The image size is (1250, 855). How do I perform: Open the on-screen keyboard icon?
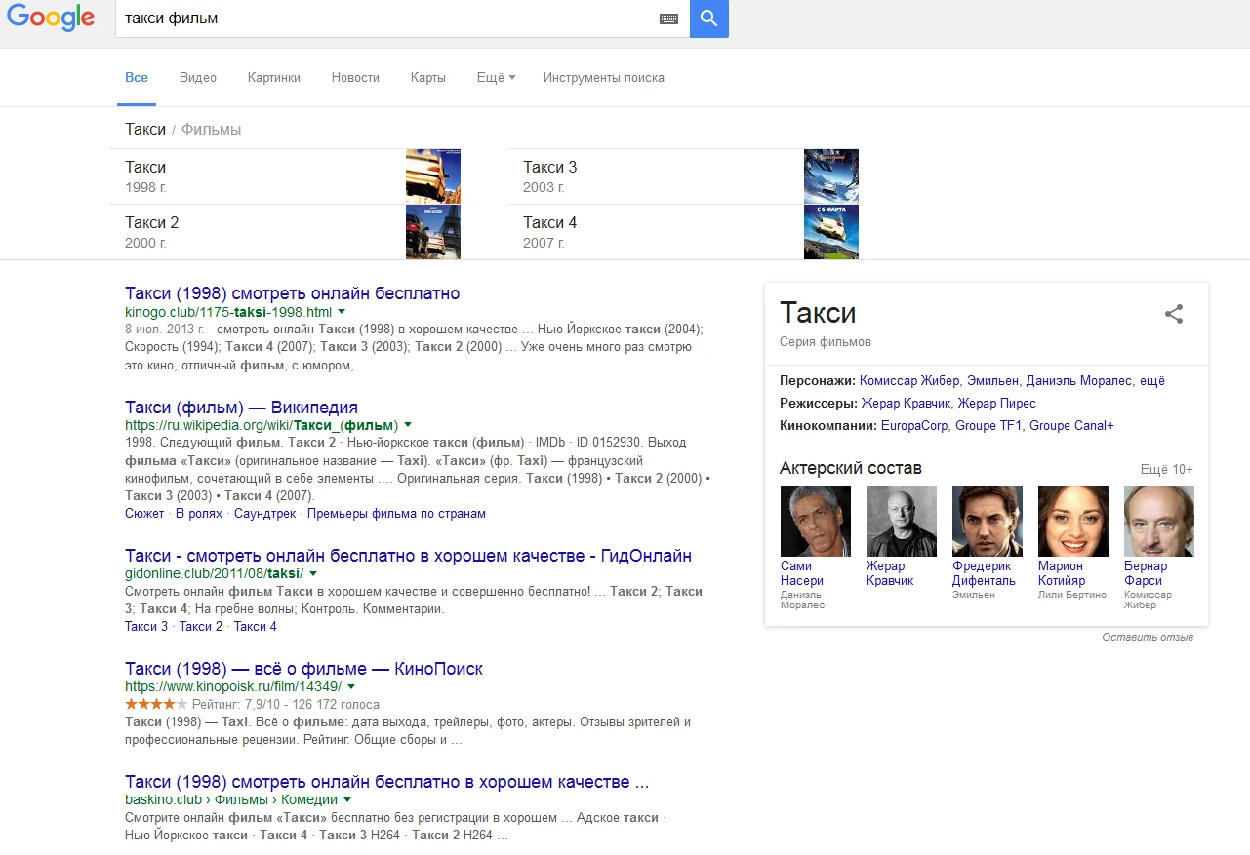[x=668, y=19]
